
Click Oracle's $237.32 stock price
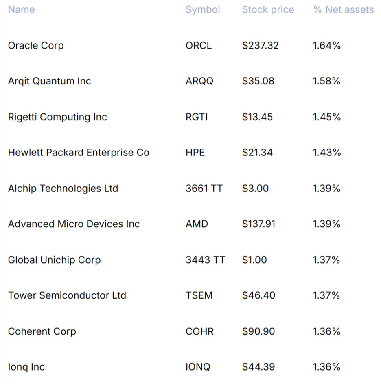tap(261, 45)
